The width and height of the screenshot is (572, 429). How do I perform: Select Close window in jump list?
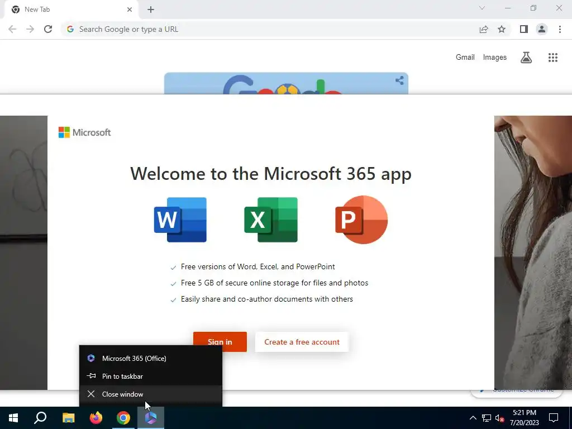coord(151,394)
